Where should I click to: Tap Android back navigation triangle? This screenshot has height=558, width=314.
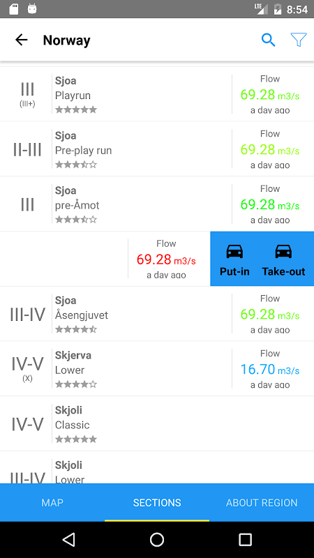coord(68,539)
